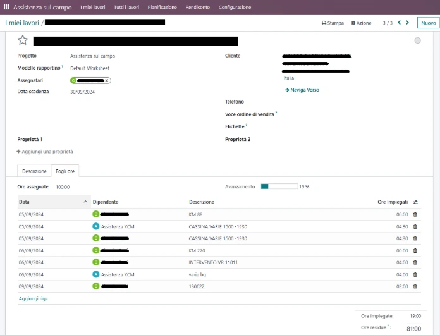This screenshot has height=335, width=440.
Task: Delete the 130622 timesheet line
Action: click(415, 286)
